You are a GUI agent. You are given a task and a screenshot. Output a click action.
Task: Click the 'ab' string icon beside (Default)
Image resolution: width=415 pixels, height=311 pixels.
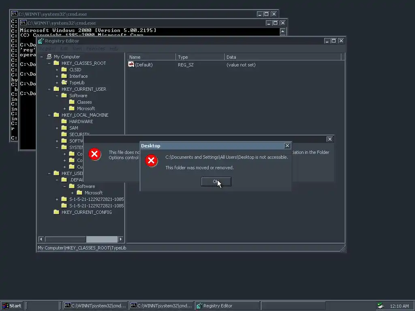click(131, 64)
